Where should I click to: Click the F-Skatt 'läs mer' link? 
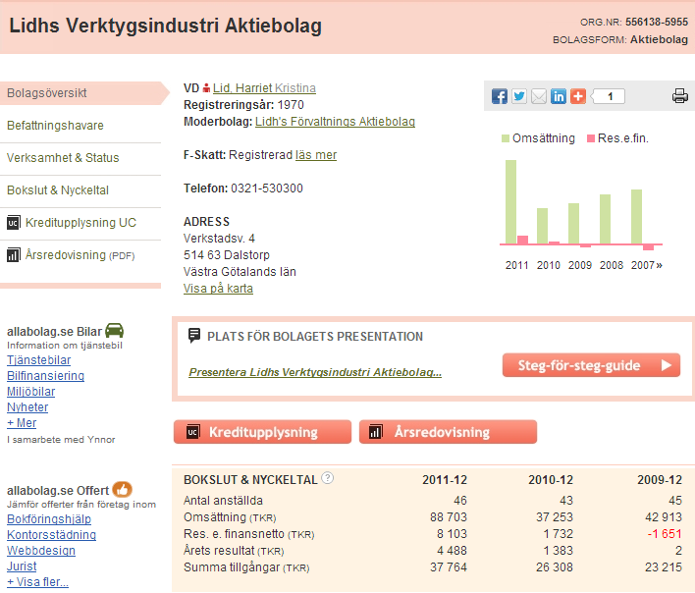pos(316,155)
